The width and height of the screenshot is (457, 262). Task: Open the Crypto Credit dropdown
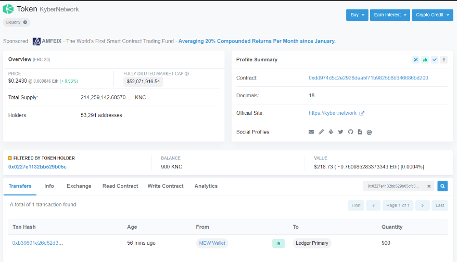tap(432, 15)
